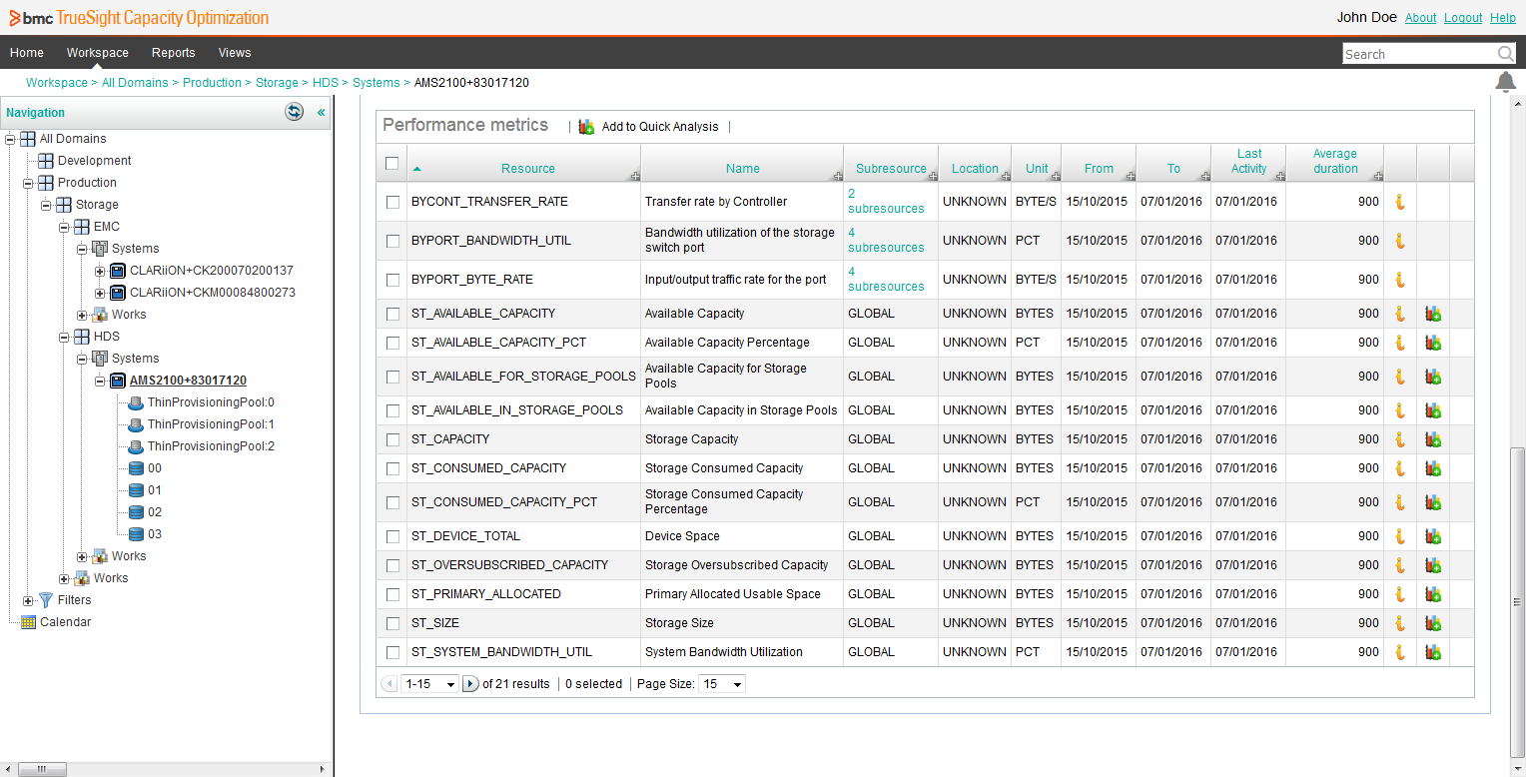Sort table by Average duration column header
The image size is (1526, 777).
click(1335, 161)
